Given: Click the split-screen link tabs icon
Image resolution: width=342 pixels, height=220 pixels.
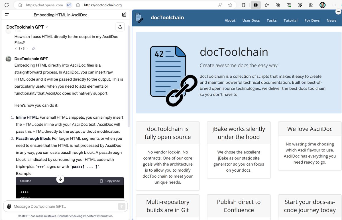Looking at the screenshot, I should [x=69, y=5].
